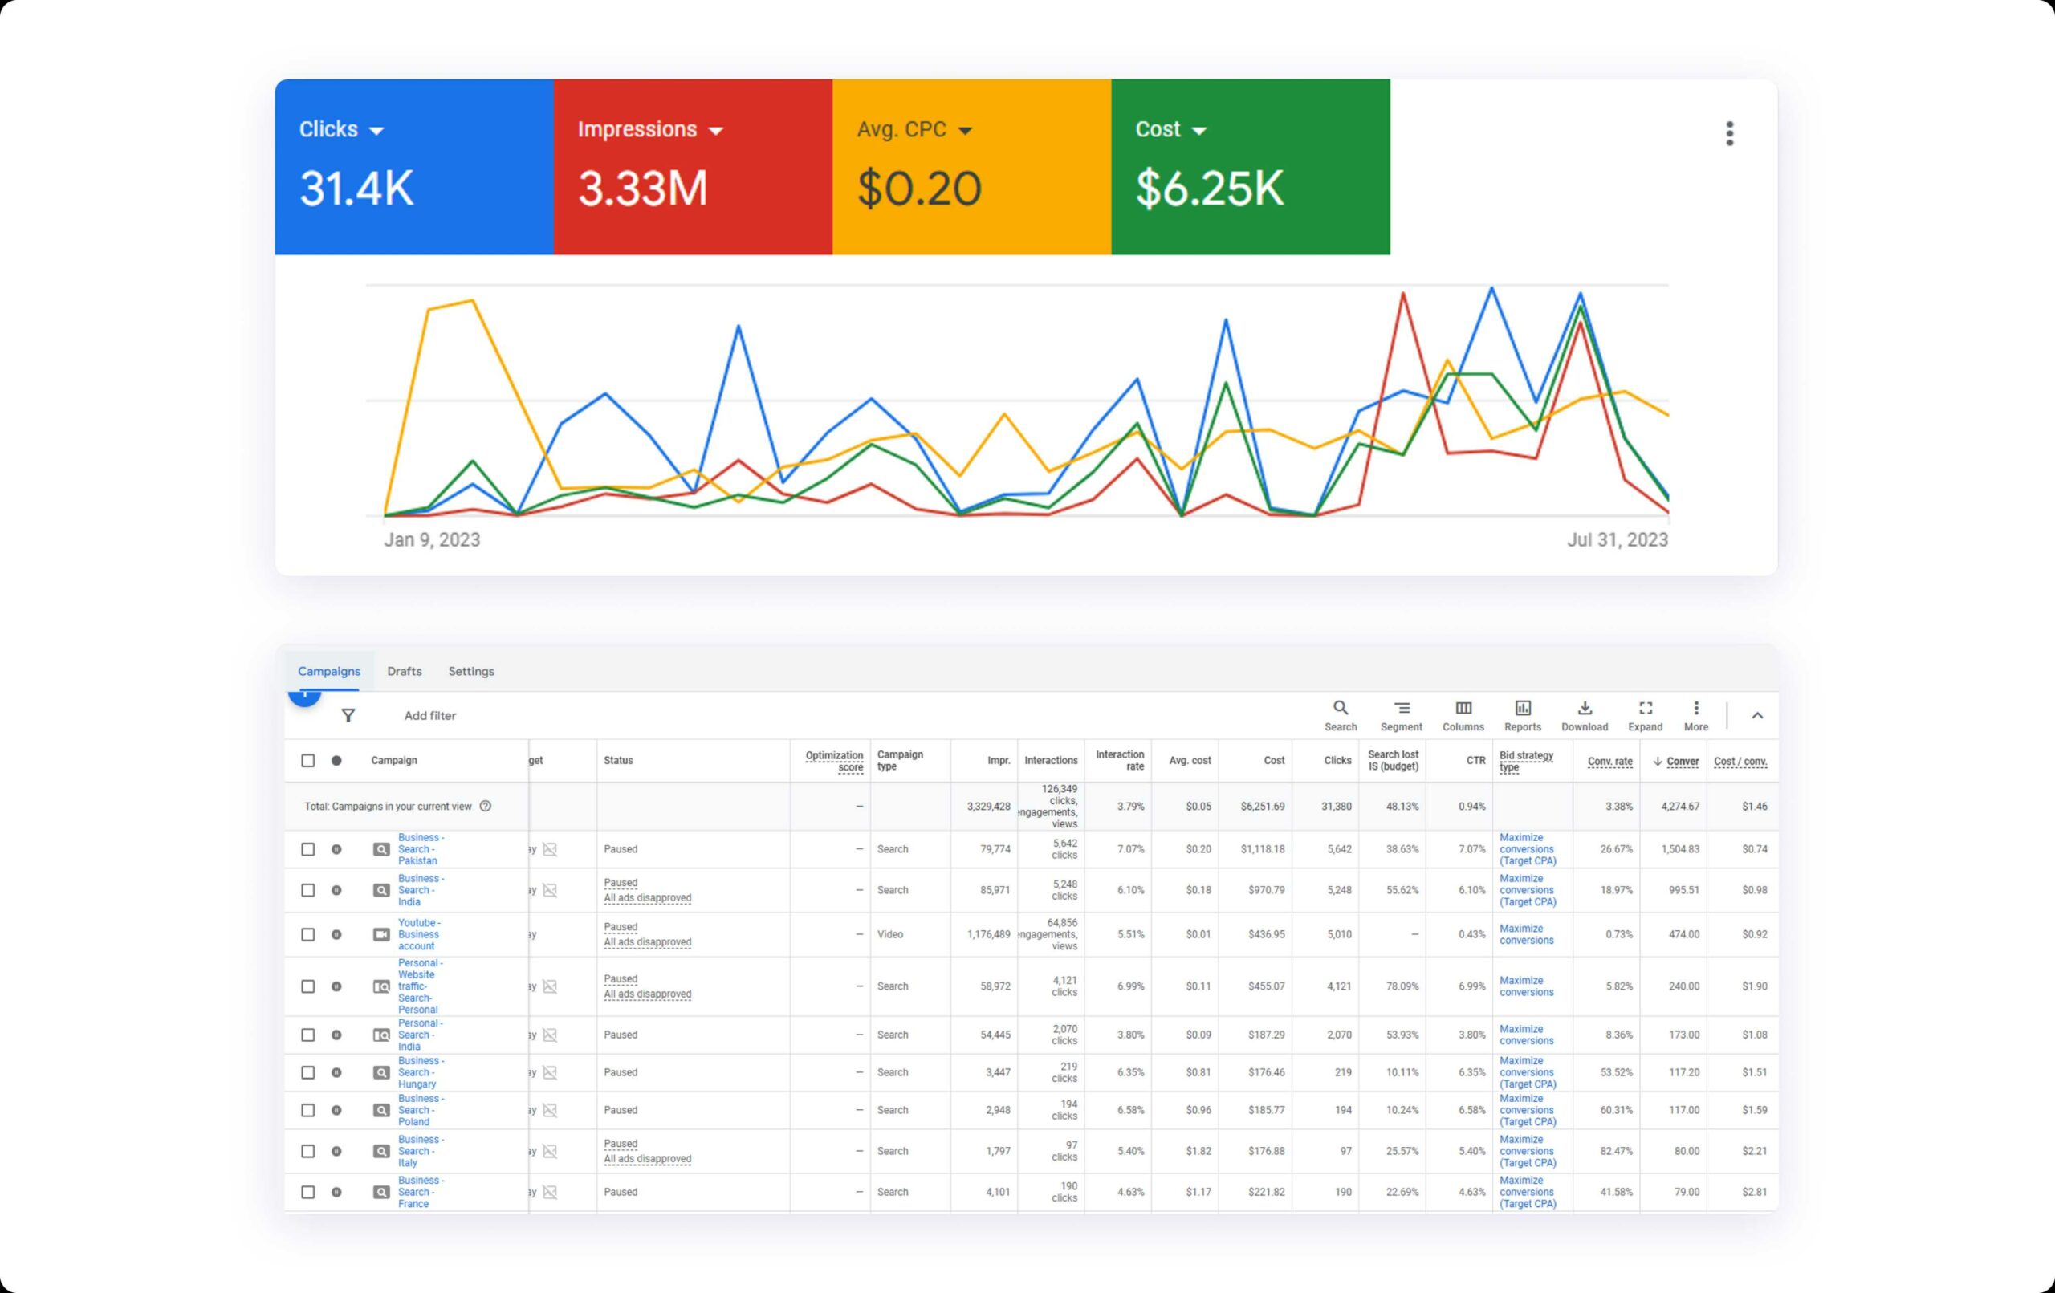Viewport: 2055px width, 1293px height.
Task: Check the Business Search Pakistan row checkbox
Action: point(308,849)
